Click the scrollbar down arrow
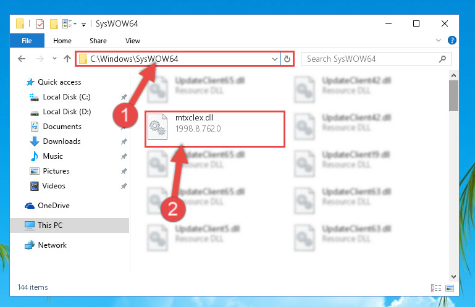475x307 pixels. click(x=453, y=276)
